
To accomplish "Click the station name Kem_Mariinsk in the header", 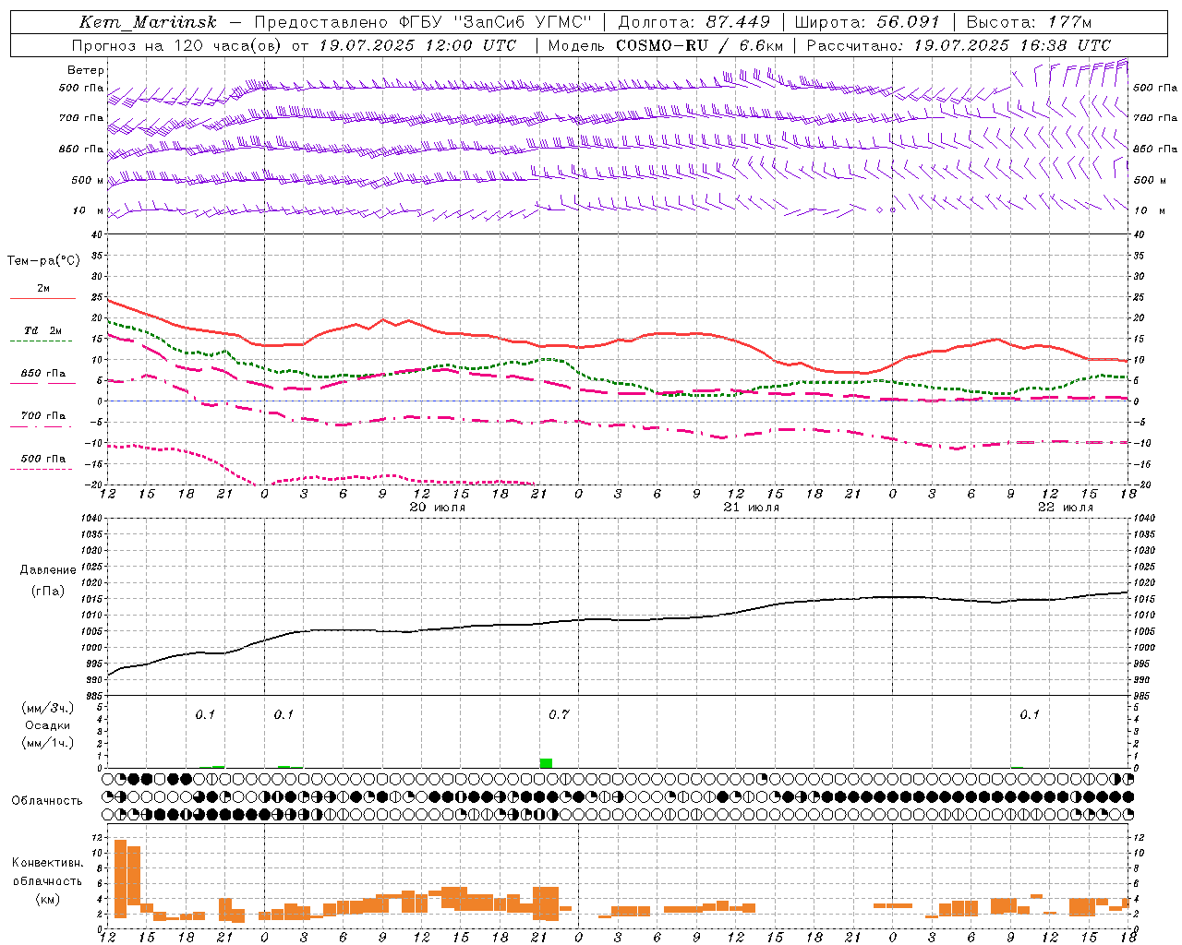I will [148, 22].
